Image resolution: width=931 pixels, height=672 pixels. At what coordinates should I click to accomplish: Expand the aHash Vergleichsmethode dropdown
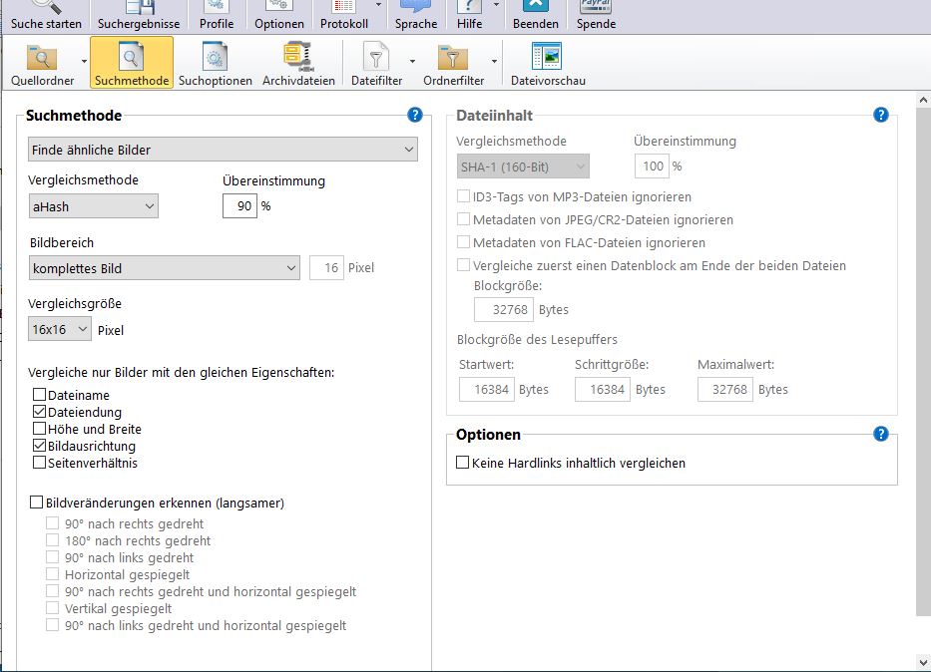click(x=93, y=206)
